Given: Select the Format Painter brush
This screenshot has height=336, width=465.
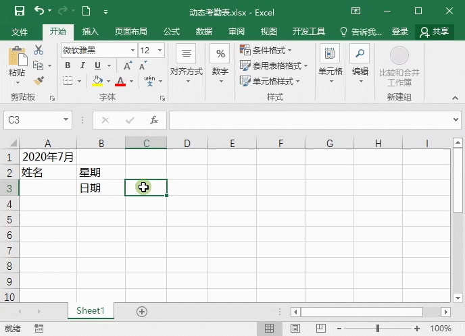Looking at the screenshot, I should pos(39,80).
